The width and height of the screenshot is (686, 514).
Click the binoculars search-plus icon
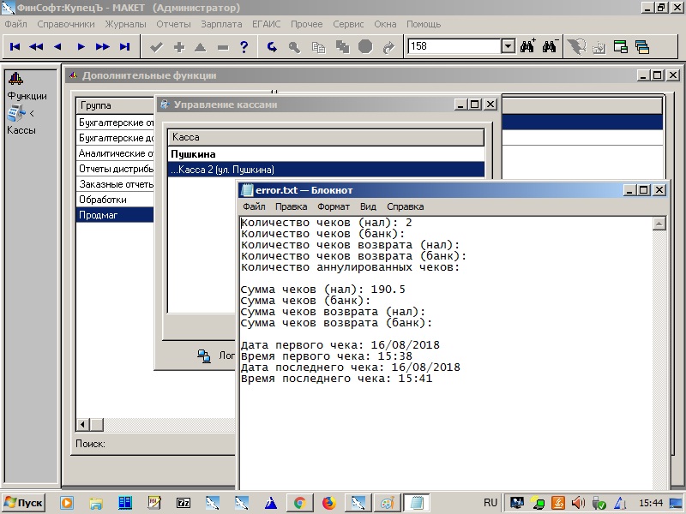(528, 46)
